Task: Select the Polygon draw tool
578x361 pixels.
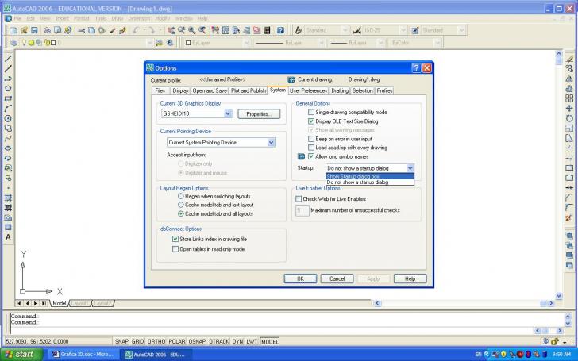Action: [x=8, y=88]
